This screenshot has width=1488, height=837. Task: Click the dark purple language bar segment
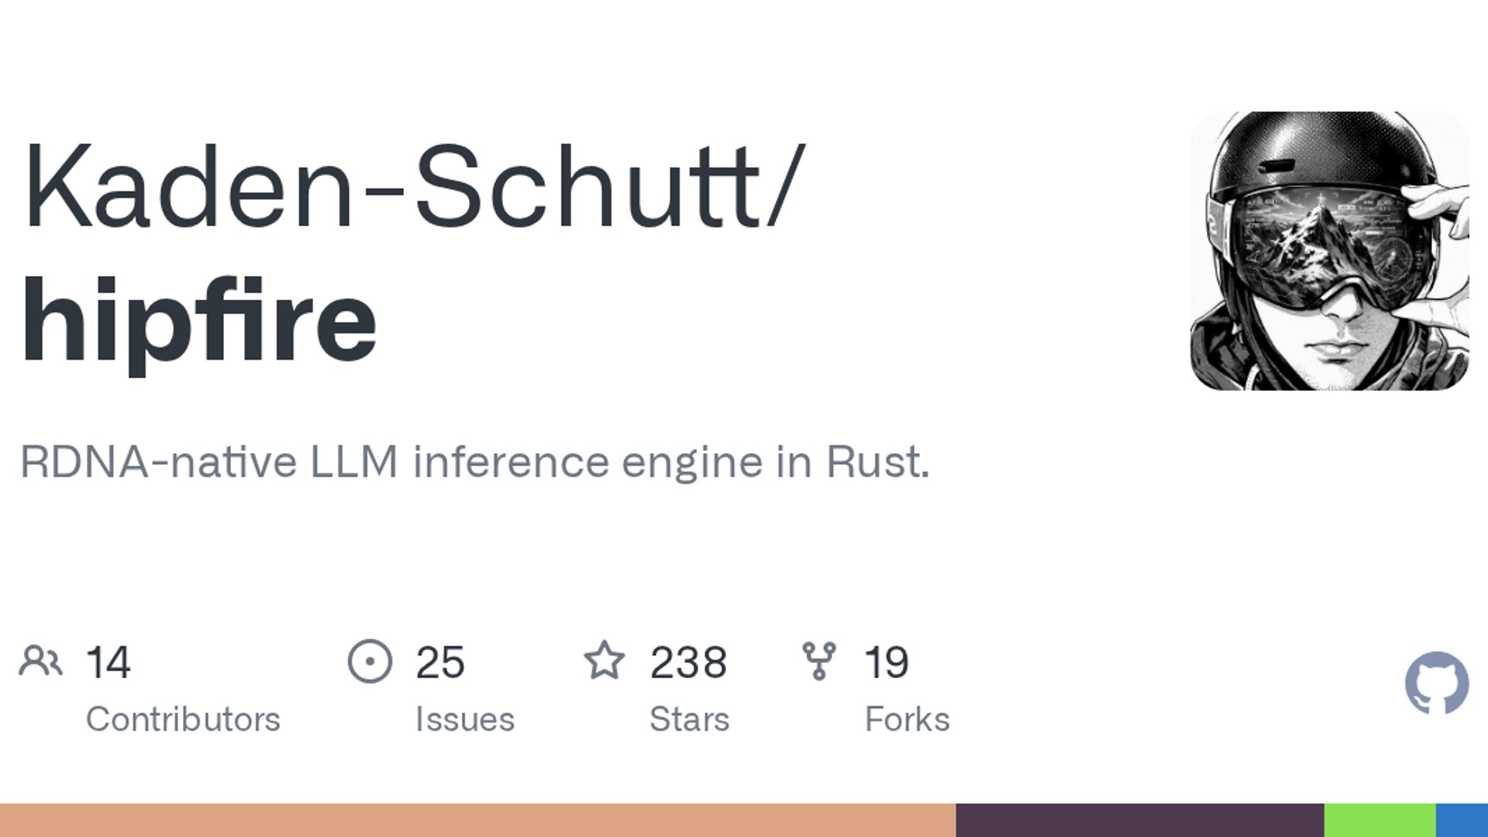click(x=1139, y=820)
